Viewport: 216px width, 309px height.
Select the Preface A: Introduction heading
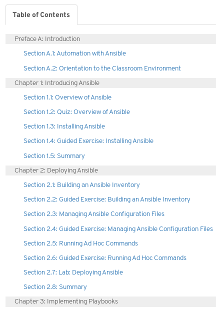(111, 39)
